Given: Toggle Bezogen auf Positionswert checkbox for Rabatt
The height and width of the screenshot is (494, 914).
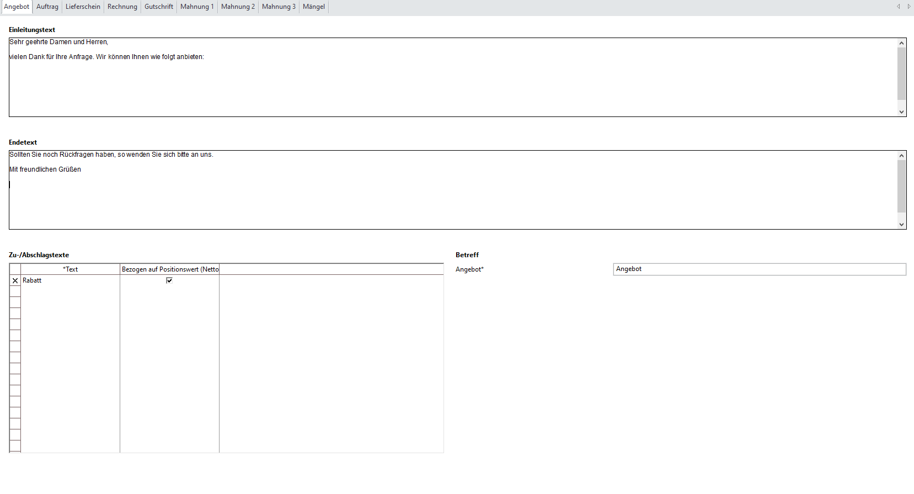Looking at the screenshot, I should [169, 280].
